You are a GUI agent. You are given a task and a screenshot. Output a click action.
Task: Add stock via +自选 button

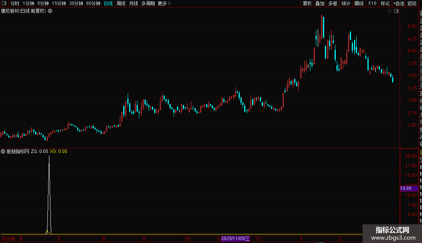(x=398, y=3)
